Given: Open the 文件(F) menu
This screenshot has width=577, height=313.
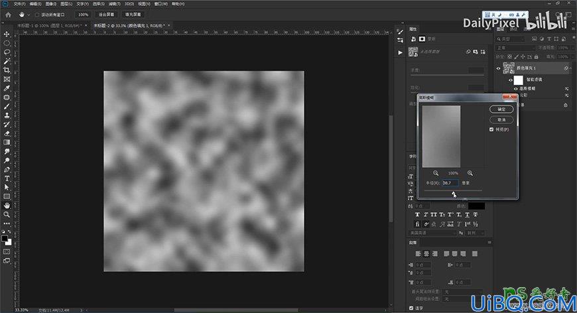Looking at the screenshot, I should point(19,4).
